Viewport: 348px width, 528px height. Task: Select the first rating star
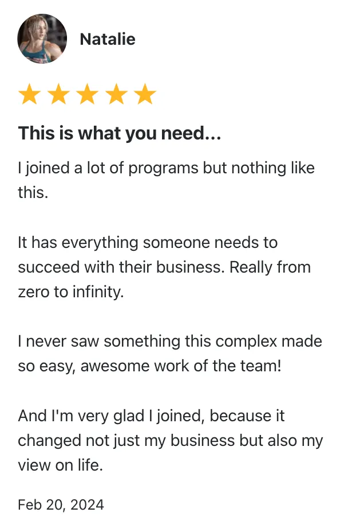pyautogui.click(x=30, y=94)
